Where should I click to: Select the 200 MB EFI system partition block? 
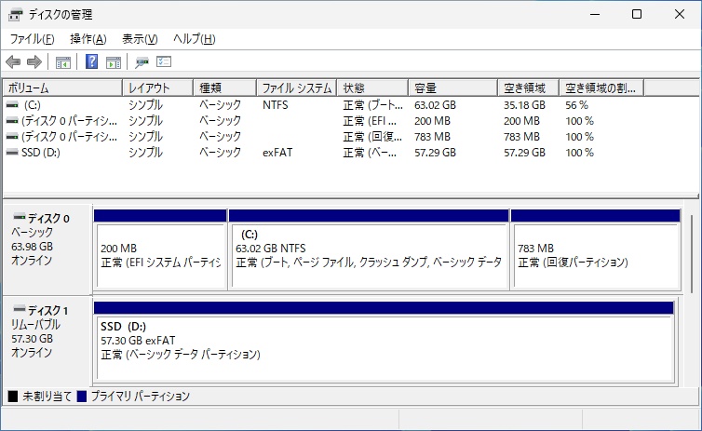pyautogui.click(x=160, y=249)
